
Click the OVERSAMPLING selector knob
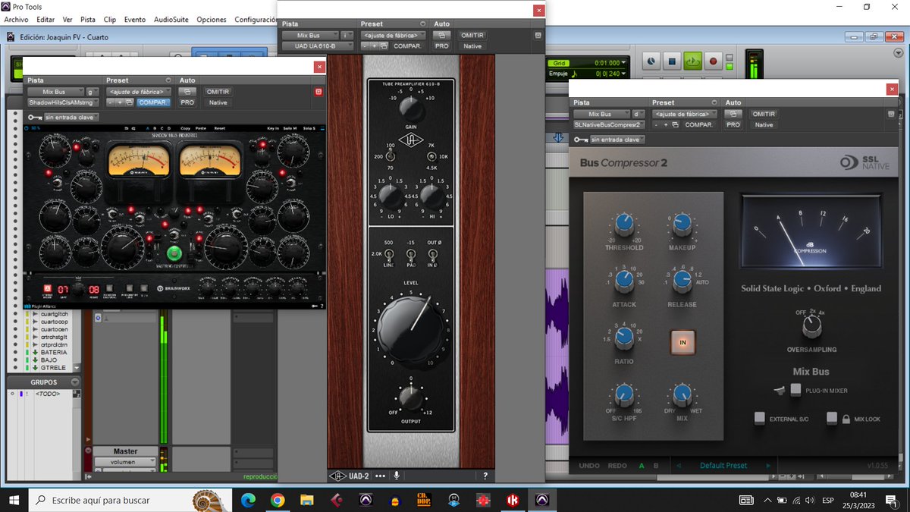coord(811,326)
